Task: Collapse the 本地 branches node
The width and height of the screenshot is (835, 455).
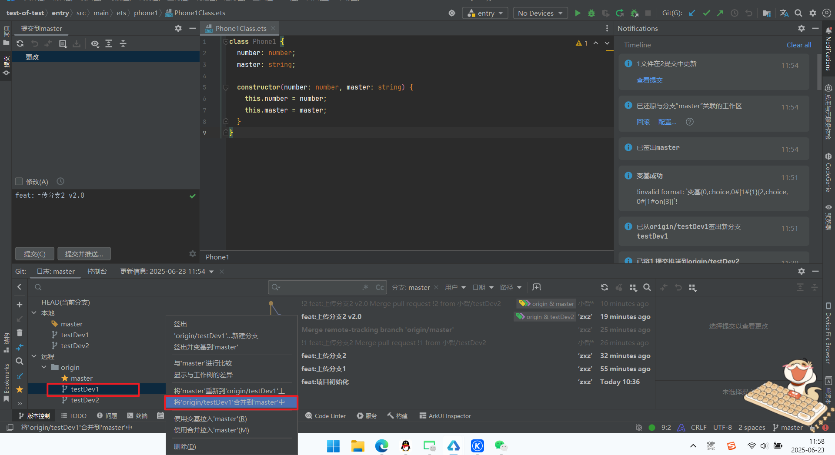Action: pos(34,313)
